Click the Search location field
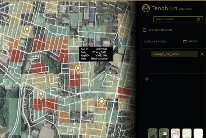 pos(178,19)
